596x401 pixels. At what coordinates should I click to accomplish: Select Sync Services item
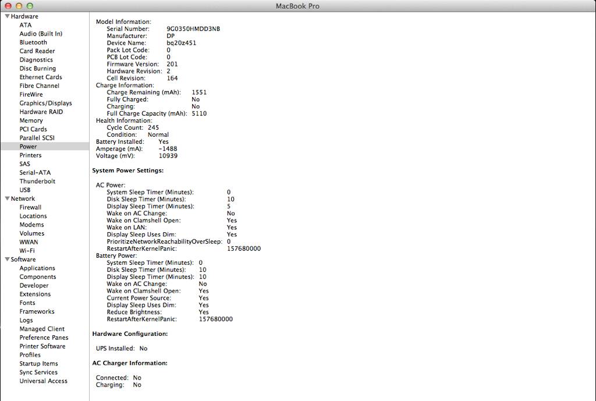38,372
